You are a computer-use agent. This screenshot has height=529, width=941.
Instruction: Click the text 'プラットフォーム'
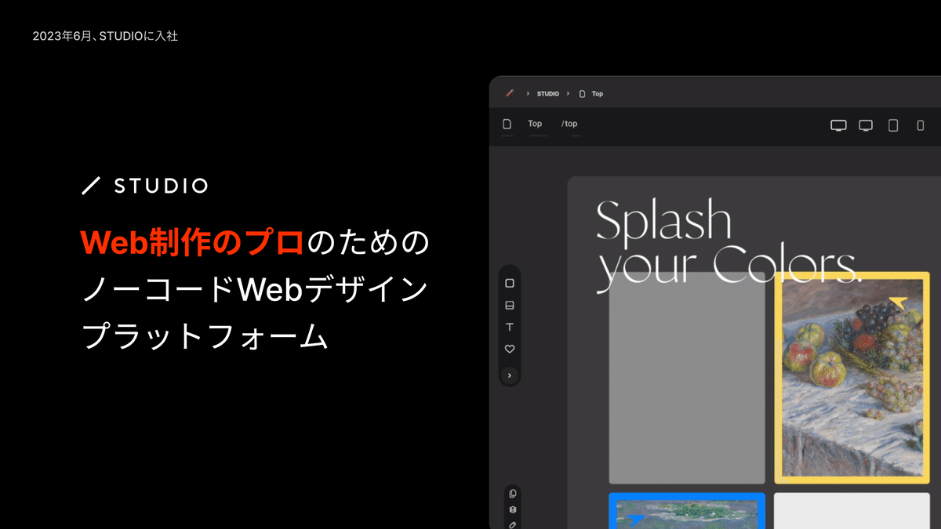(204, 337)
